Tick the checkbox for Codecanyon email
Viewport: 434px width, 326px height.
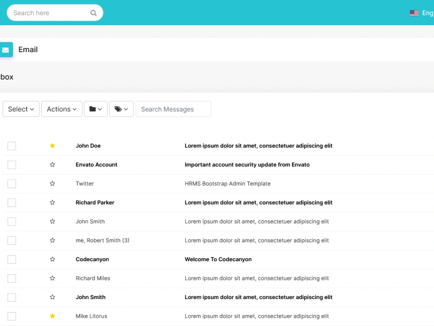pos(12,259)
